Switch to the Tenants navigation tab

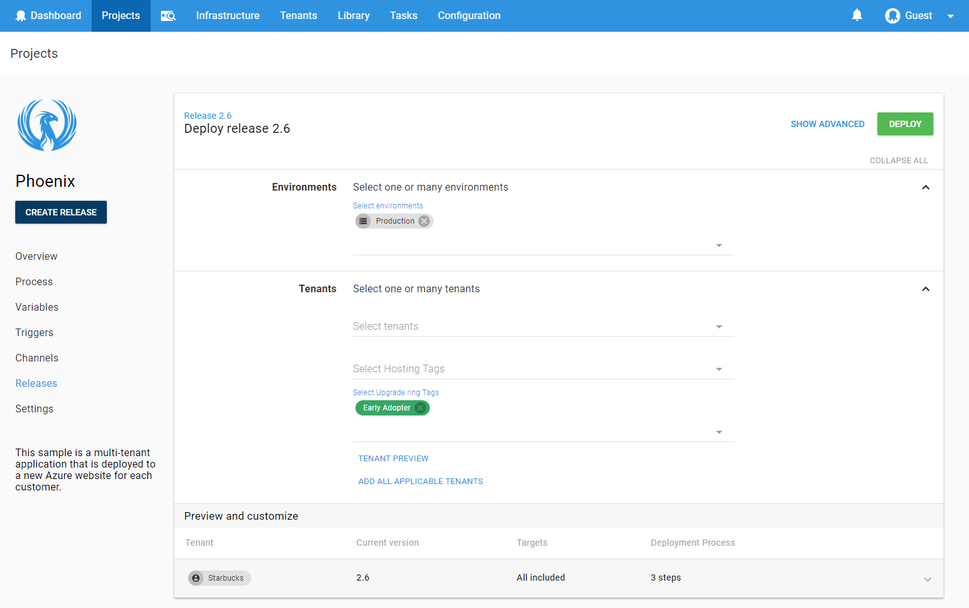pos(298,15)
